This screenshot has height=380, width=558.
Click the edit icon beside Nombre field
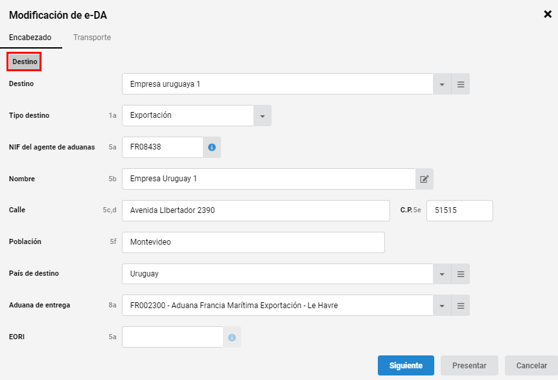tap(424, 179)
